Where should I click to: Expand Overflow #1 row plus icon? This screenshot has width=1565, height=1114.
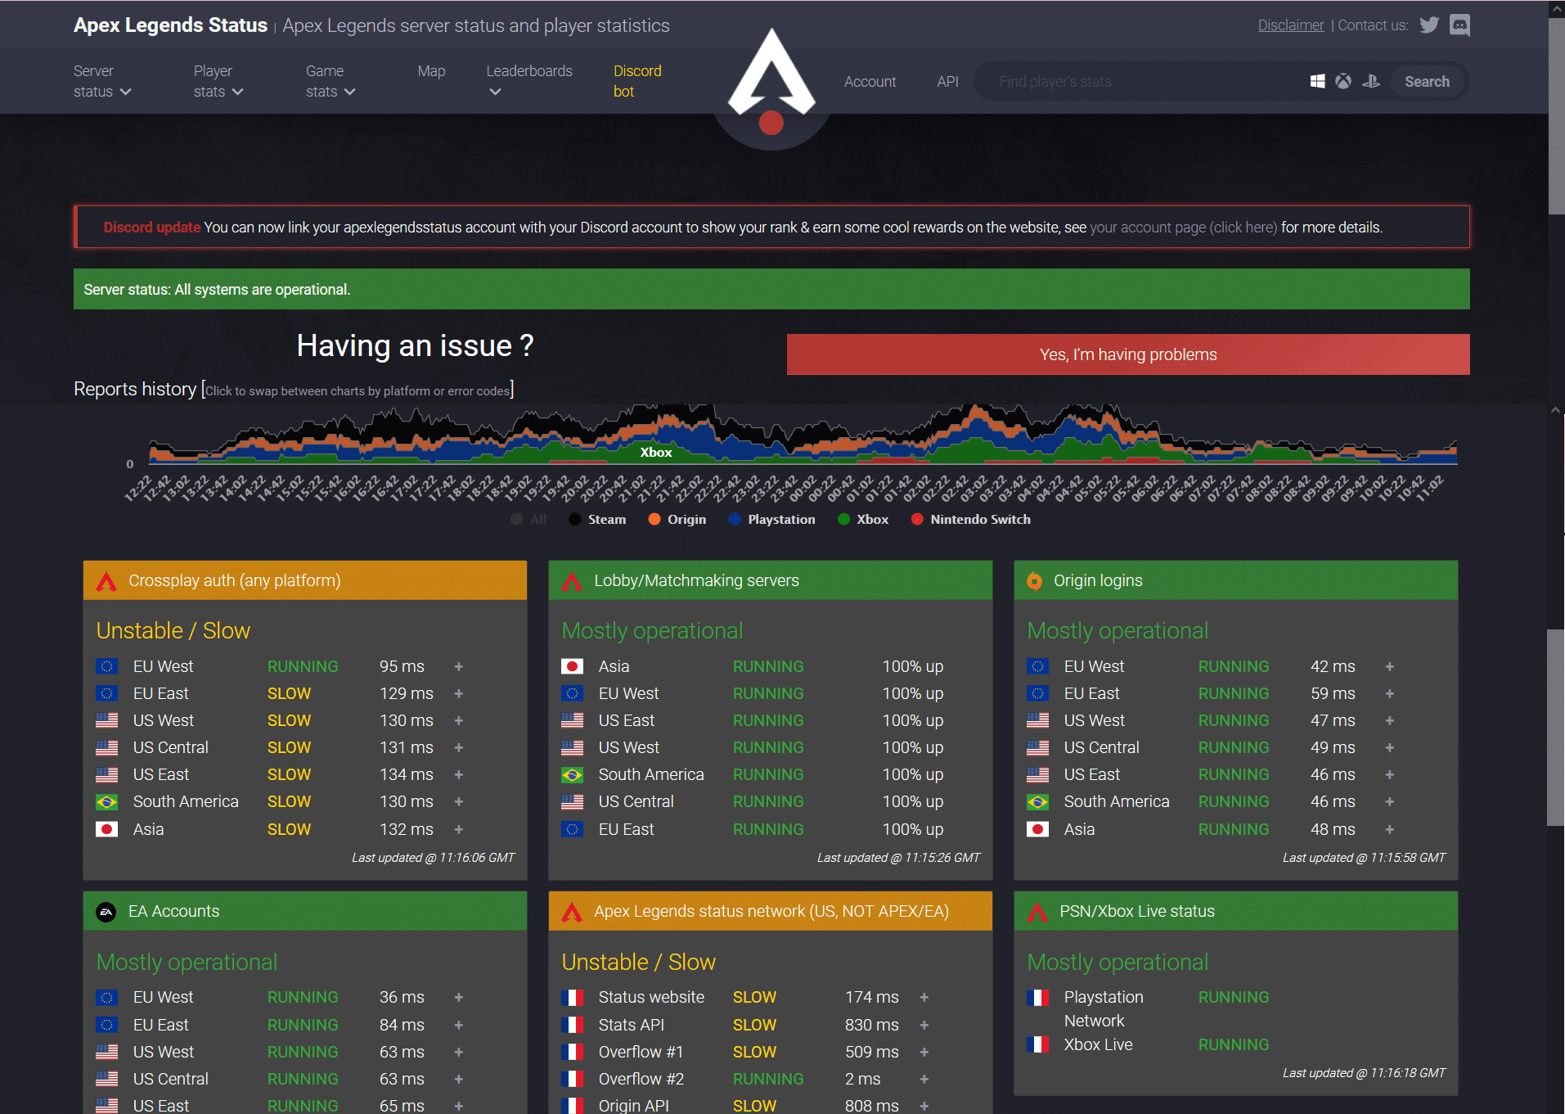[x=924, y=1053]
